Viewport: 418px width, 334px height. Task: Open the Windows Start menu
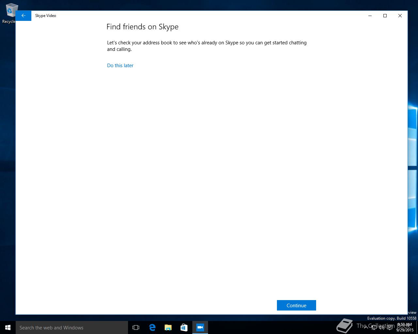coord(8,327)
